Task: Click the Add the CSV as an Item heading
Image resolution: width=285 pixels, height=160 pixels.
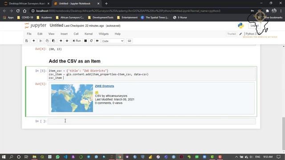Action: (x=74, y=61)
